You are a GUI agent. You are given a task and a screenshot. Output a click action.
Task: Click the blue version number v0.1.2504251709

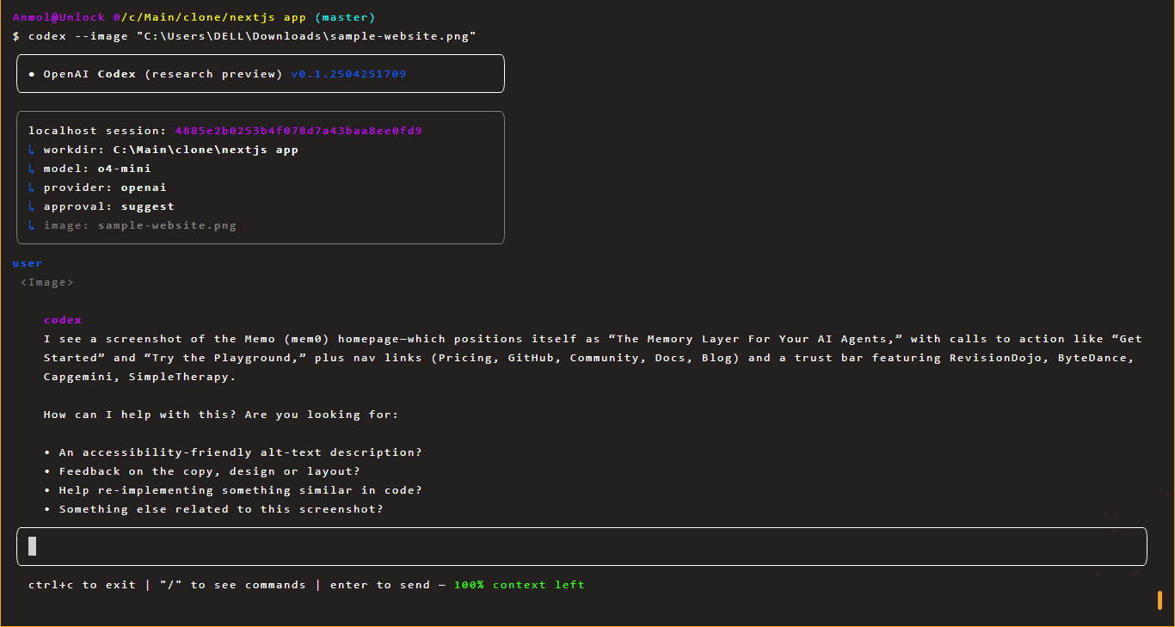pyautogui.click(x=348, y=74)
